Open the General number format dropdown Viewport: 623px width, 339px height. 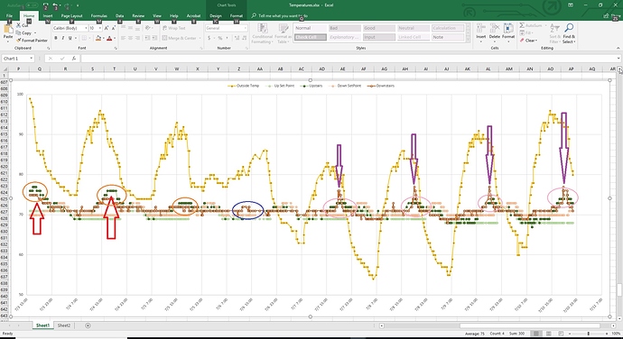245,28
